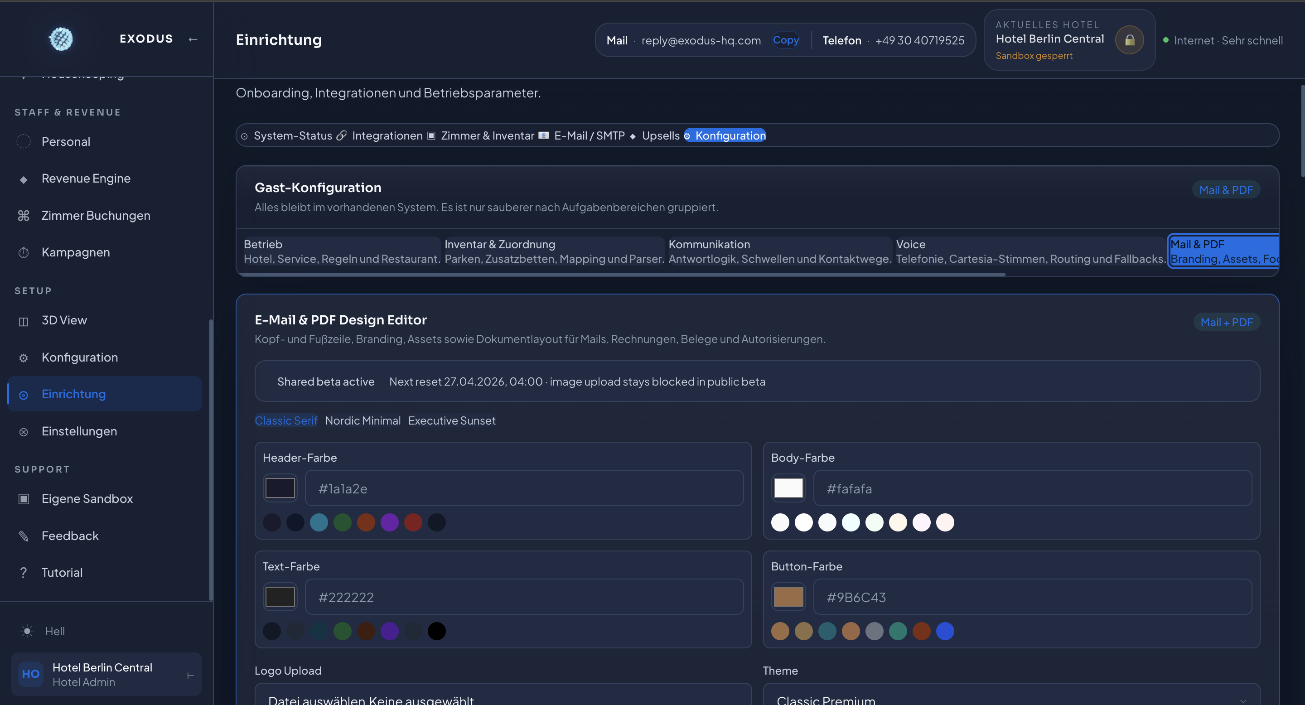Click the 3D View panel icon
1305x705 pixels.
point(23,321)
